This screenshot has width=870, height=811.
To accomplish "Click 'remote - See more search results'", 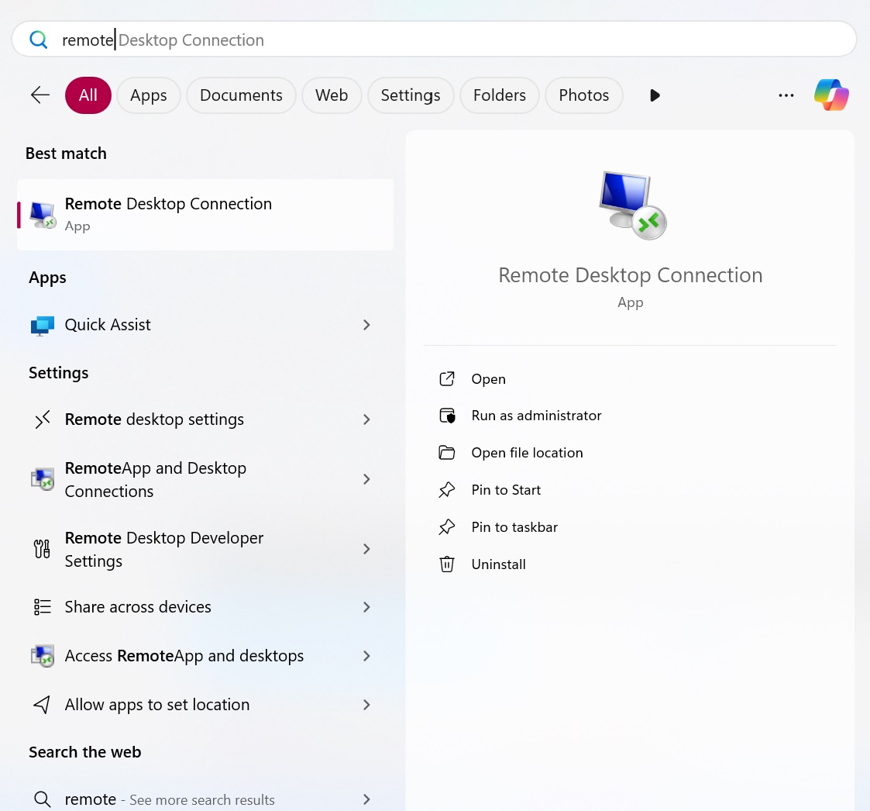I will coord(170,799).
